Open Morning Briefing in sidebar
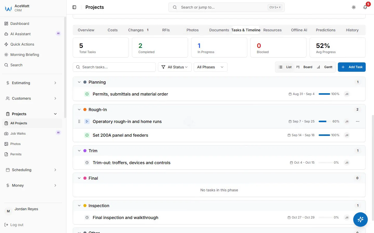 coord(32,55)
